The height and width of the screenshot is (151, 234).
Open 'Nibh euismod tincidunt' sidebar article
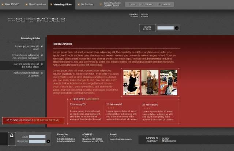pyautogui.click(x=26, y=74)
